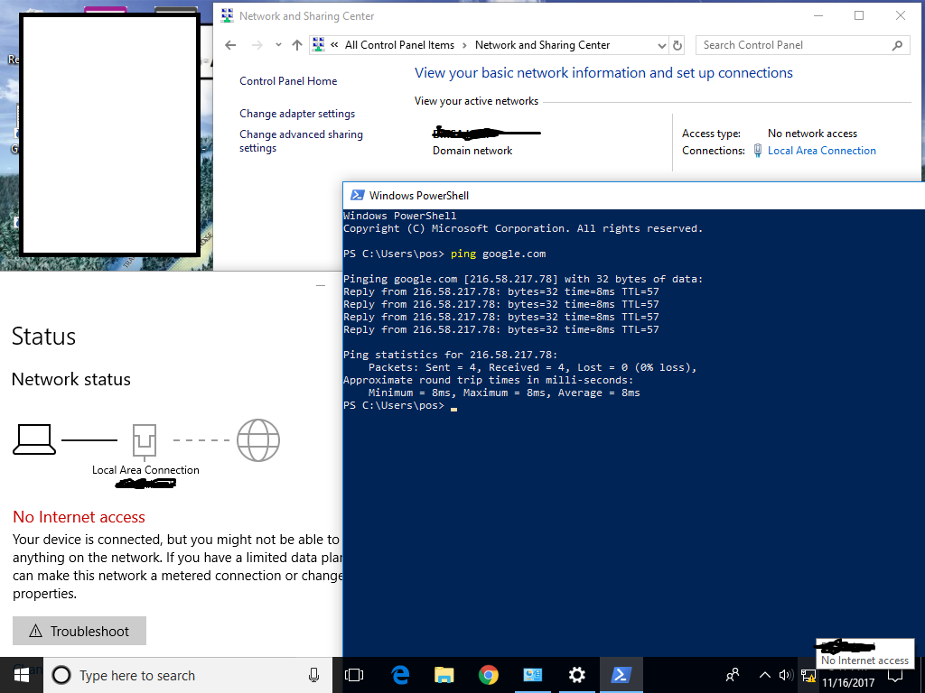Launch Google Chrome from the taskbar
Viewport: 925px width, 693px height.
[x=489, y=675]
